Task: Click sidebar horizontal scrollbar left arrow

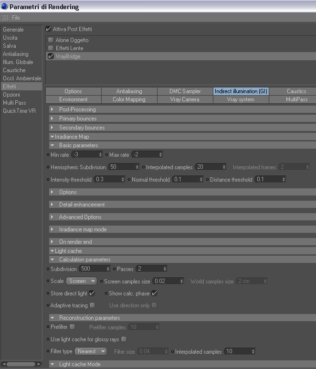Action: point(4,364)
